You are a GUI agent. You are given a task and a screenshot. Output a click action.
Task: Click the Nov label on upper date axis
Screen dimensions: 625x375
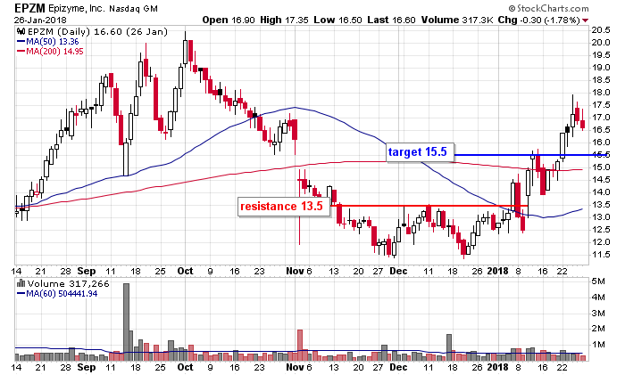pyautogui.click(x=295, y=271)
